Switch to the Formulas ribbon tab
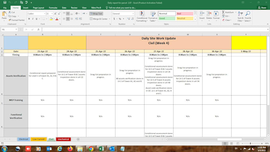 pyautogui.click(x=53, y=8)
